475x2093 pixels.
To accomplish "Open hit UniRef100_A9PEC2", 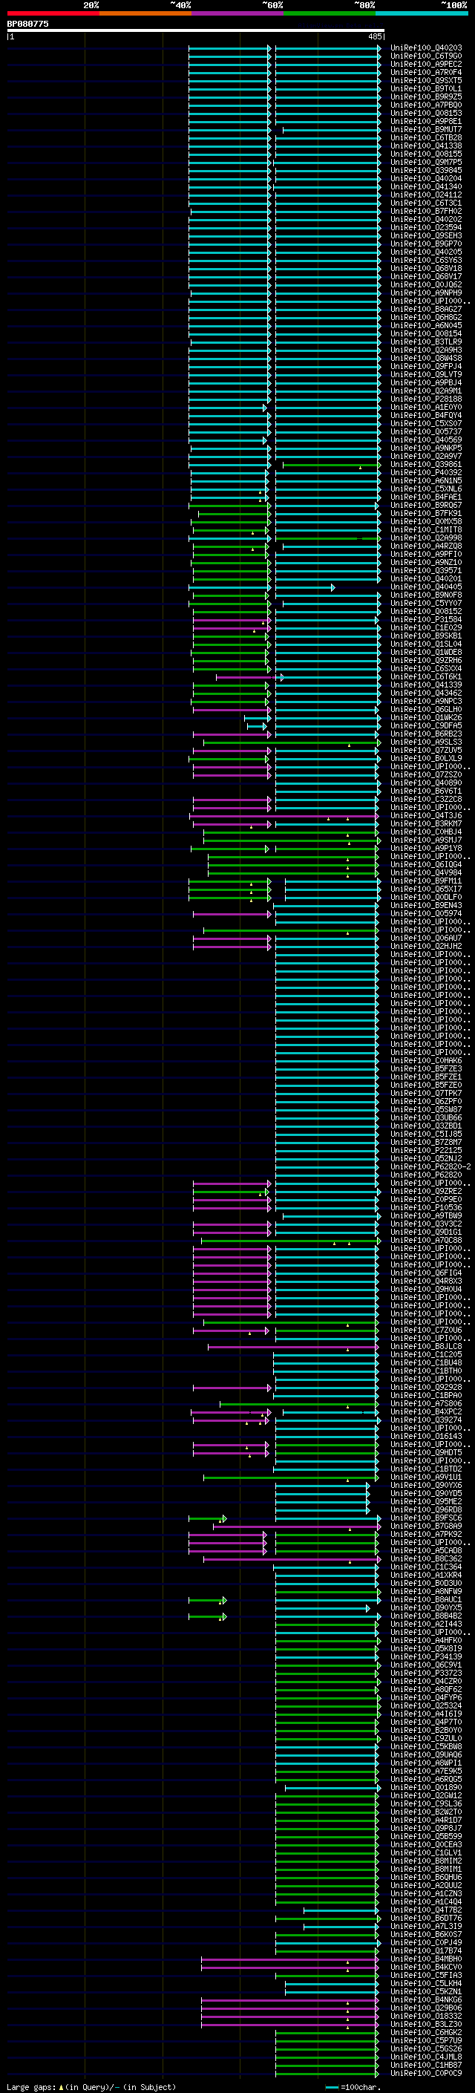I will (x=426, y=64).
